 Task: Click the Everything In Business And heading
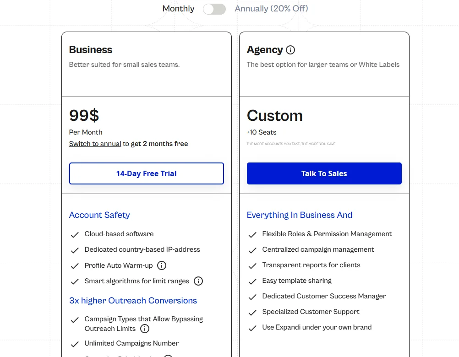click(x=300, y=215)
